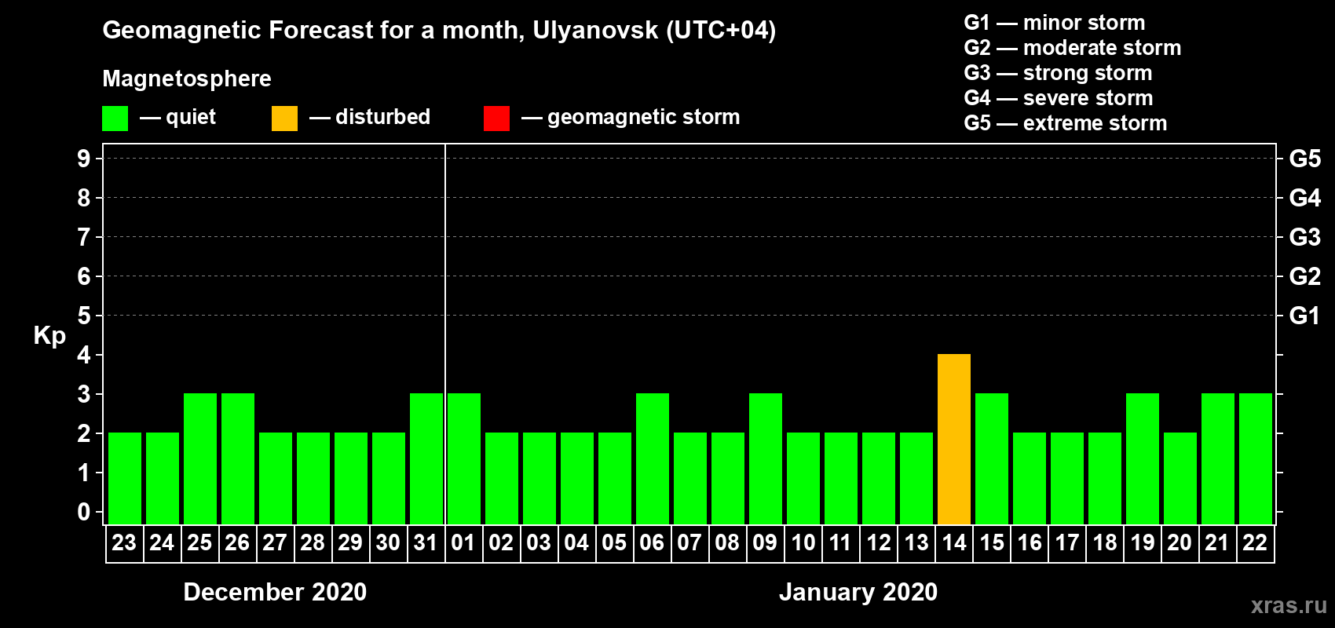Screen dimensions: 1335x628
Task: Click the Magnetosphere heading
Action: point(187,79)
